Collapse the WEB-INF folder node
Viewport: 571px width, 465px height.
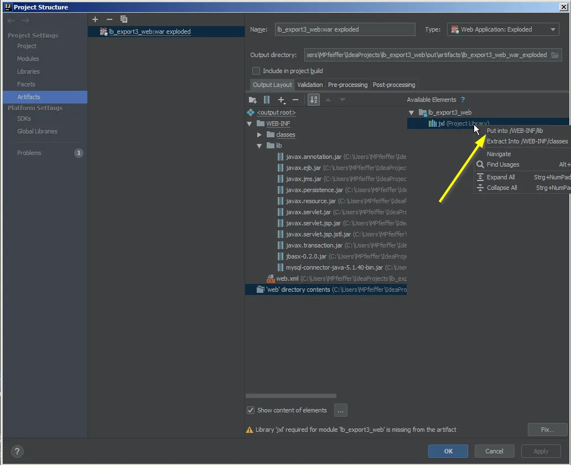(x=250, y=124)
